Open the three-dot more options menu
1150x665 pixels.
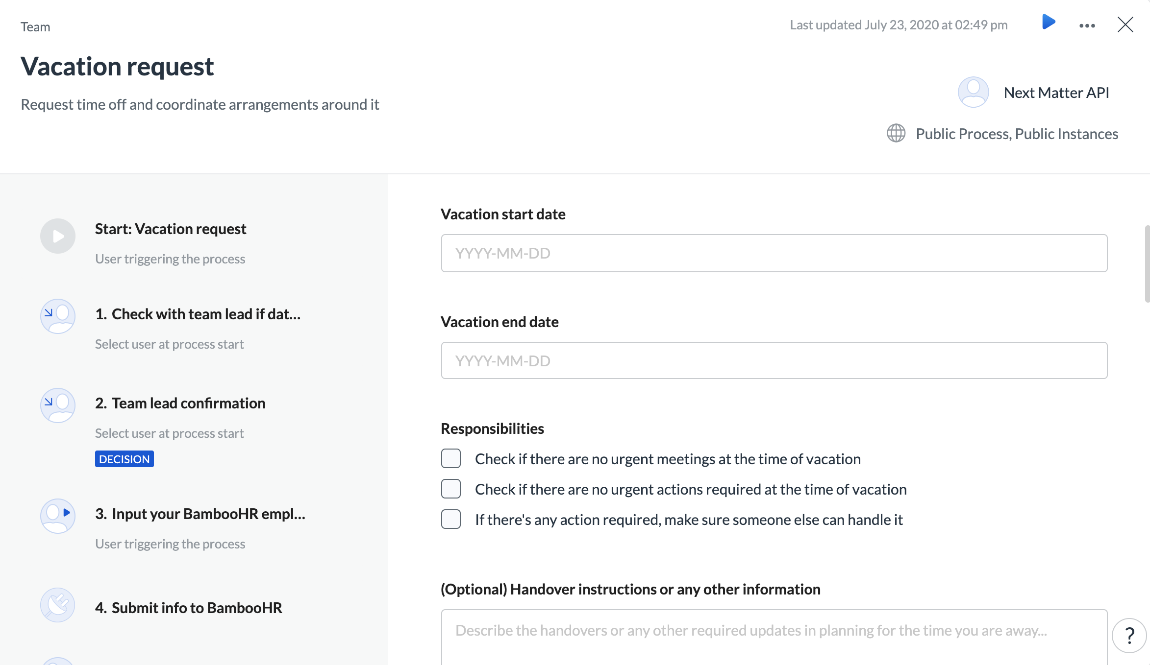tap(1087, 25)
